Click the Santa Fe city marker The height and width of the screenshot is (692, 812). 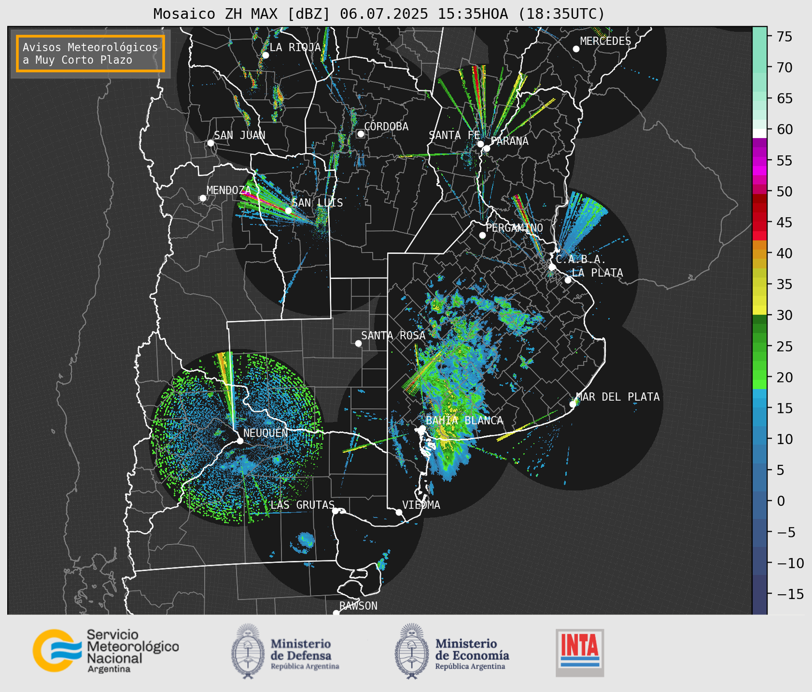point(480,144)
